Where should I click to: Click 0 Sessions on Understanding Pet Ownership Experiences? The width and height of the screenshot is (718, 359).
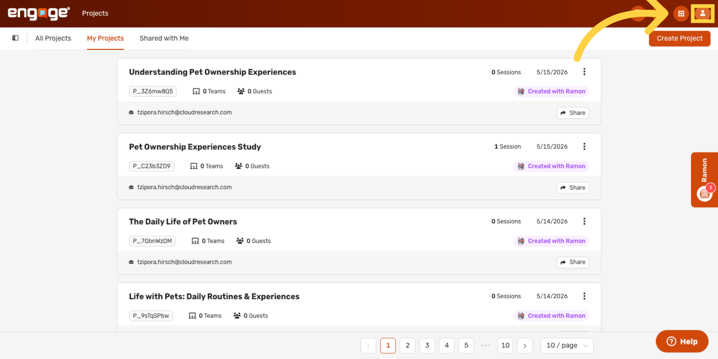[x=506, y=72]
